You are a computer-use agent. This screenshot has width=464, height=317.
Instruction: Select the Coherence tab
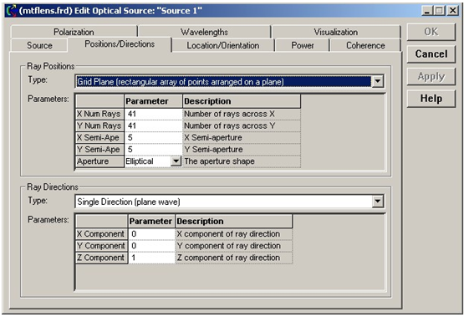click(365, 45)
